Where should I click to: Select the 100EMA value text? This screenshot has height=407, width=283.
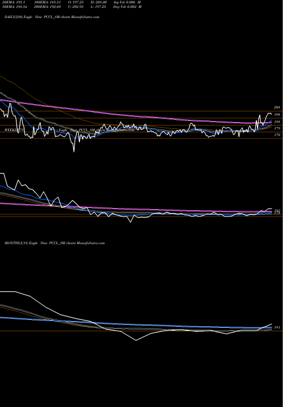click(49, 2)
